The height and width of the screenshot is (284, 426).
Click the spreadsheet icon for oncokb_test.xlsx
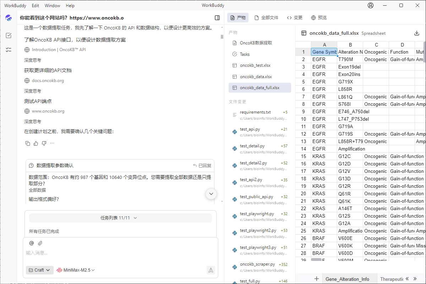click(x=234, y=65)
